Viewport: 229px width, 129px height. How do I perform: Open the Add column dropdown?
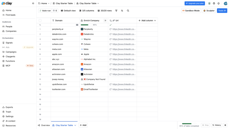click(x=147, y=21)
